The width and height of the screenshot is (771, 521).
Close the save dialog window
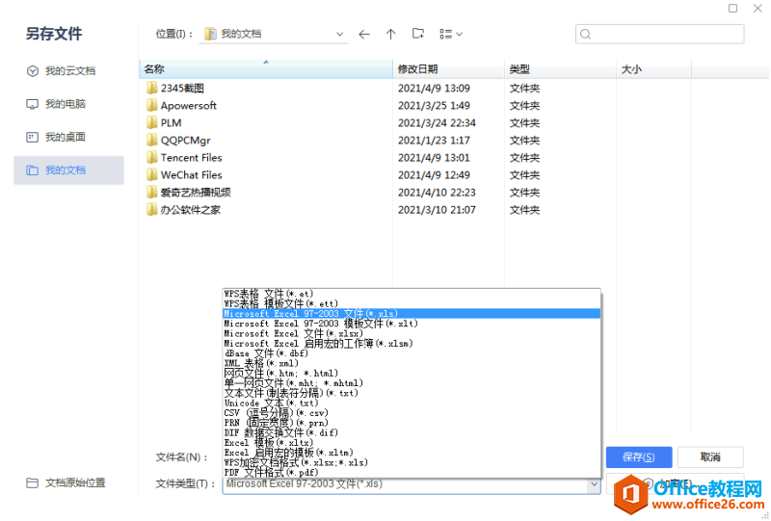[x=758, y=8]
